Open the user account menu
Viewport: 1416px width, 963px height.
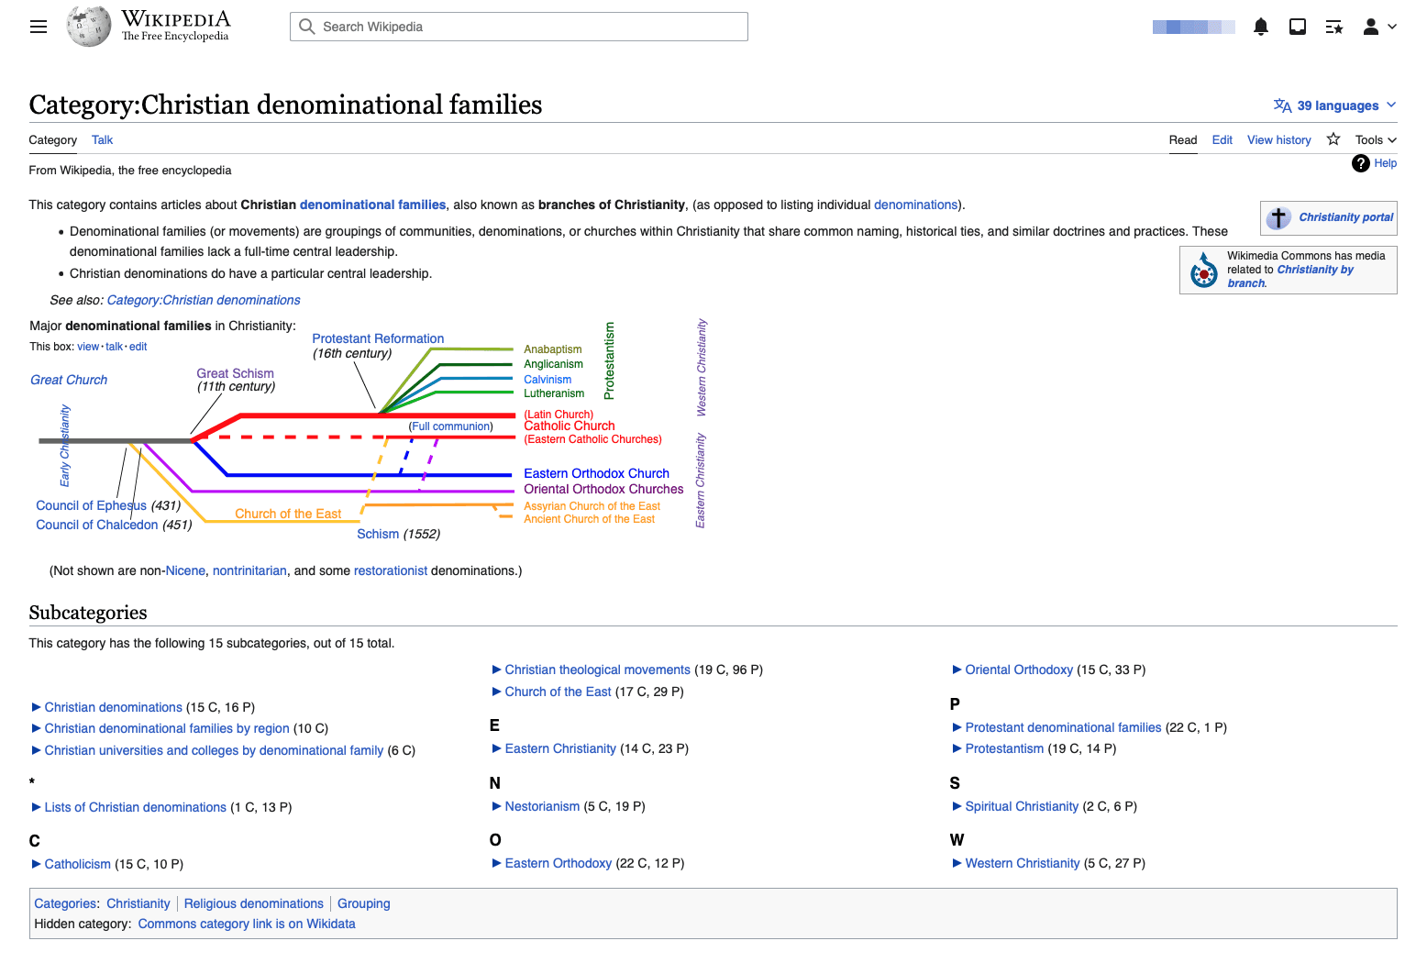[1379, 27]
